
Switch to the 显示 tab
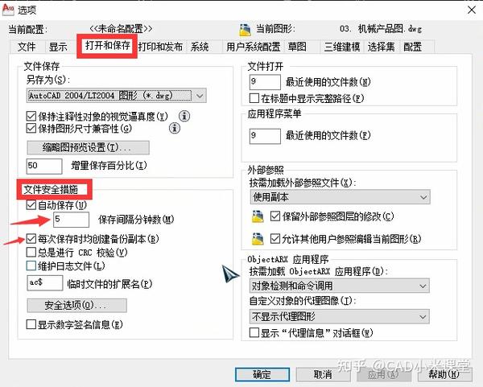(x=58, y=47)
